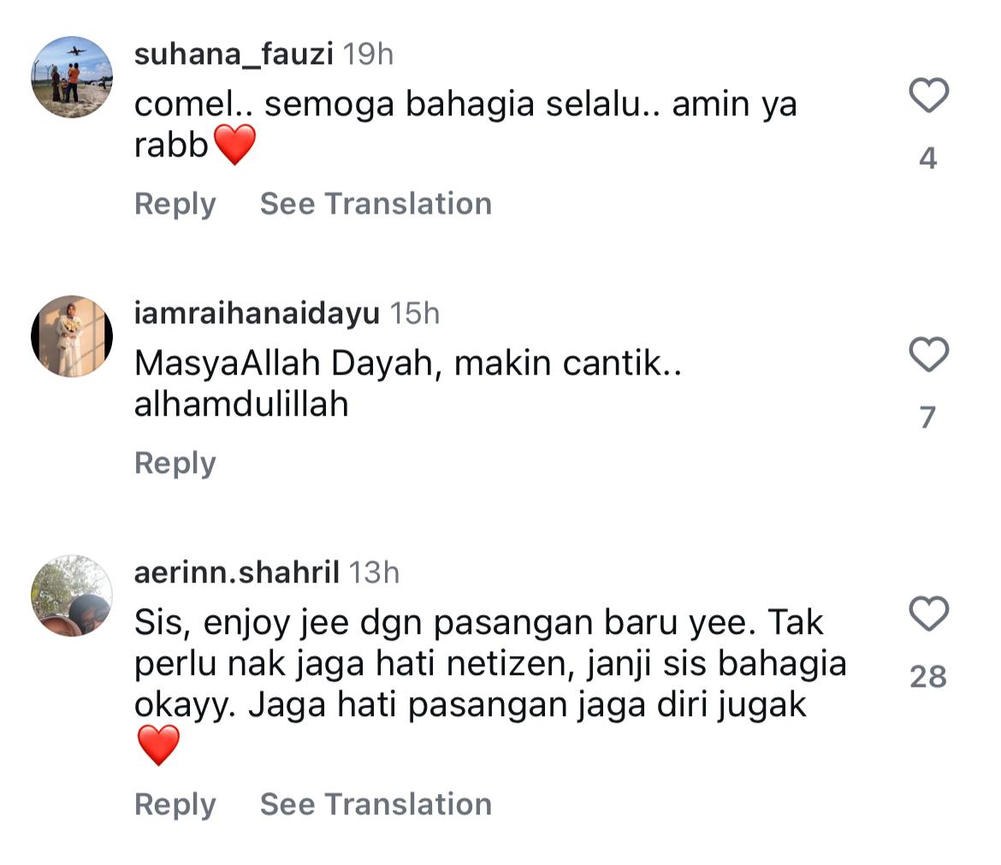Image resolution: width=1001 pixels, height=865 pixels.
Task: Tap the red heart emoji ending aerinn.shahril's comment
Action: point(158,746)
